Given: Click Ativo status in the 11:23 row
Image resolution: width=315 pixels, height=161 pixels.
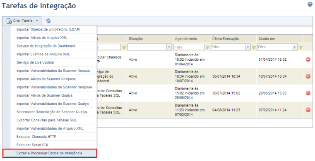Looking at the screenshot, I should tap(133, 110).
